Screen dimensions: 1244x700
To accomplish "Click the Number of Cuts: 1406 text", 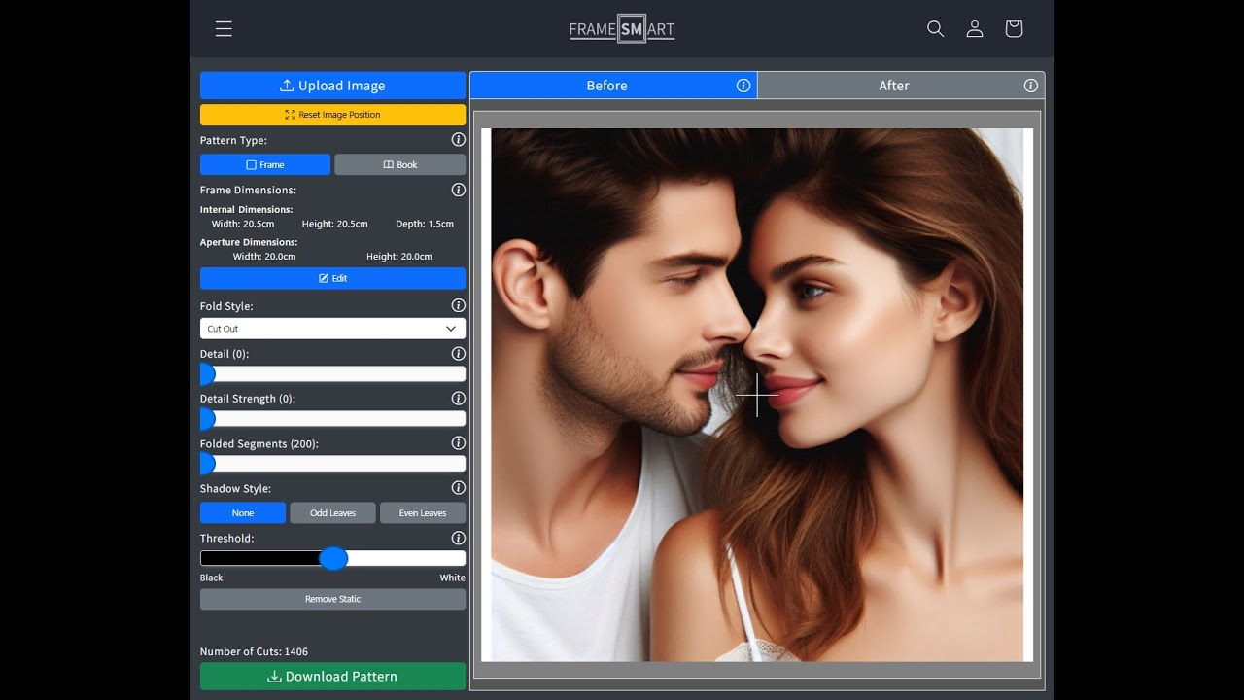I will click(x=254, y=652).
